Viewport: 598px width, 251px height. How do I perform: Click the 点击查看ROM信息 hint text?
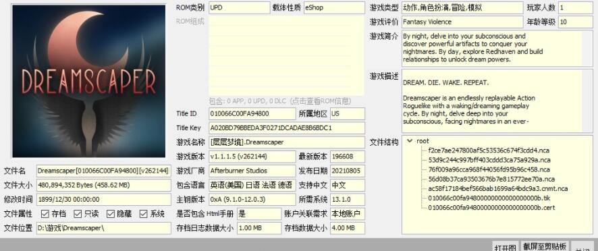pyautogui.click(x=321, y=101)
